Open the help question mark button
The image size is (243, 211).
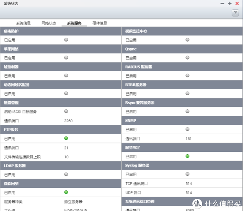pos(235,13)
